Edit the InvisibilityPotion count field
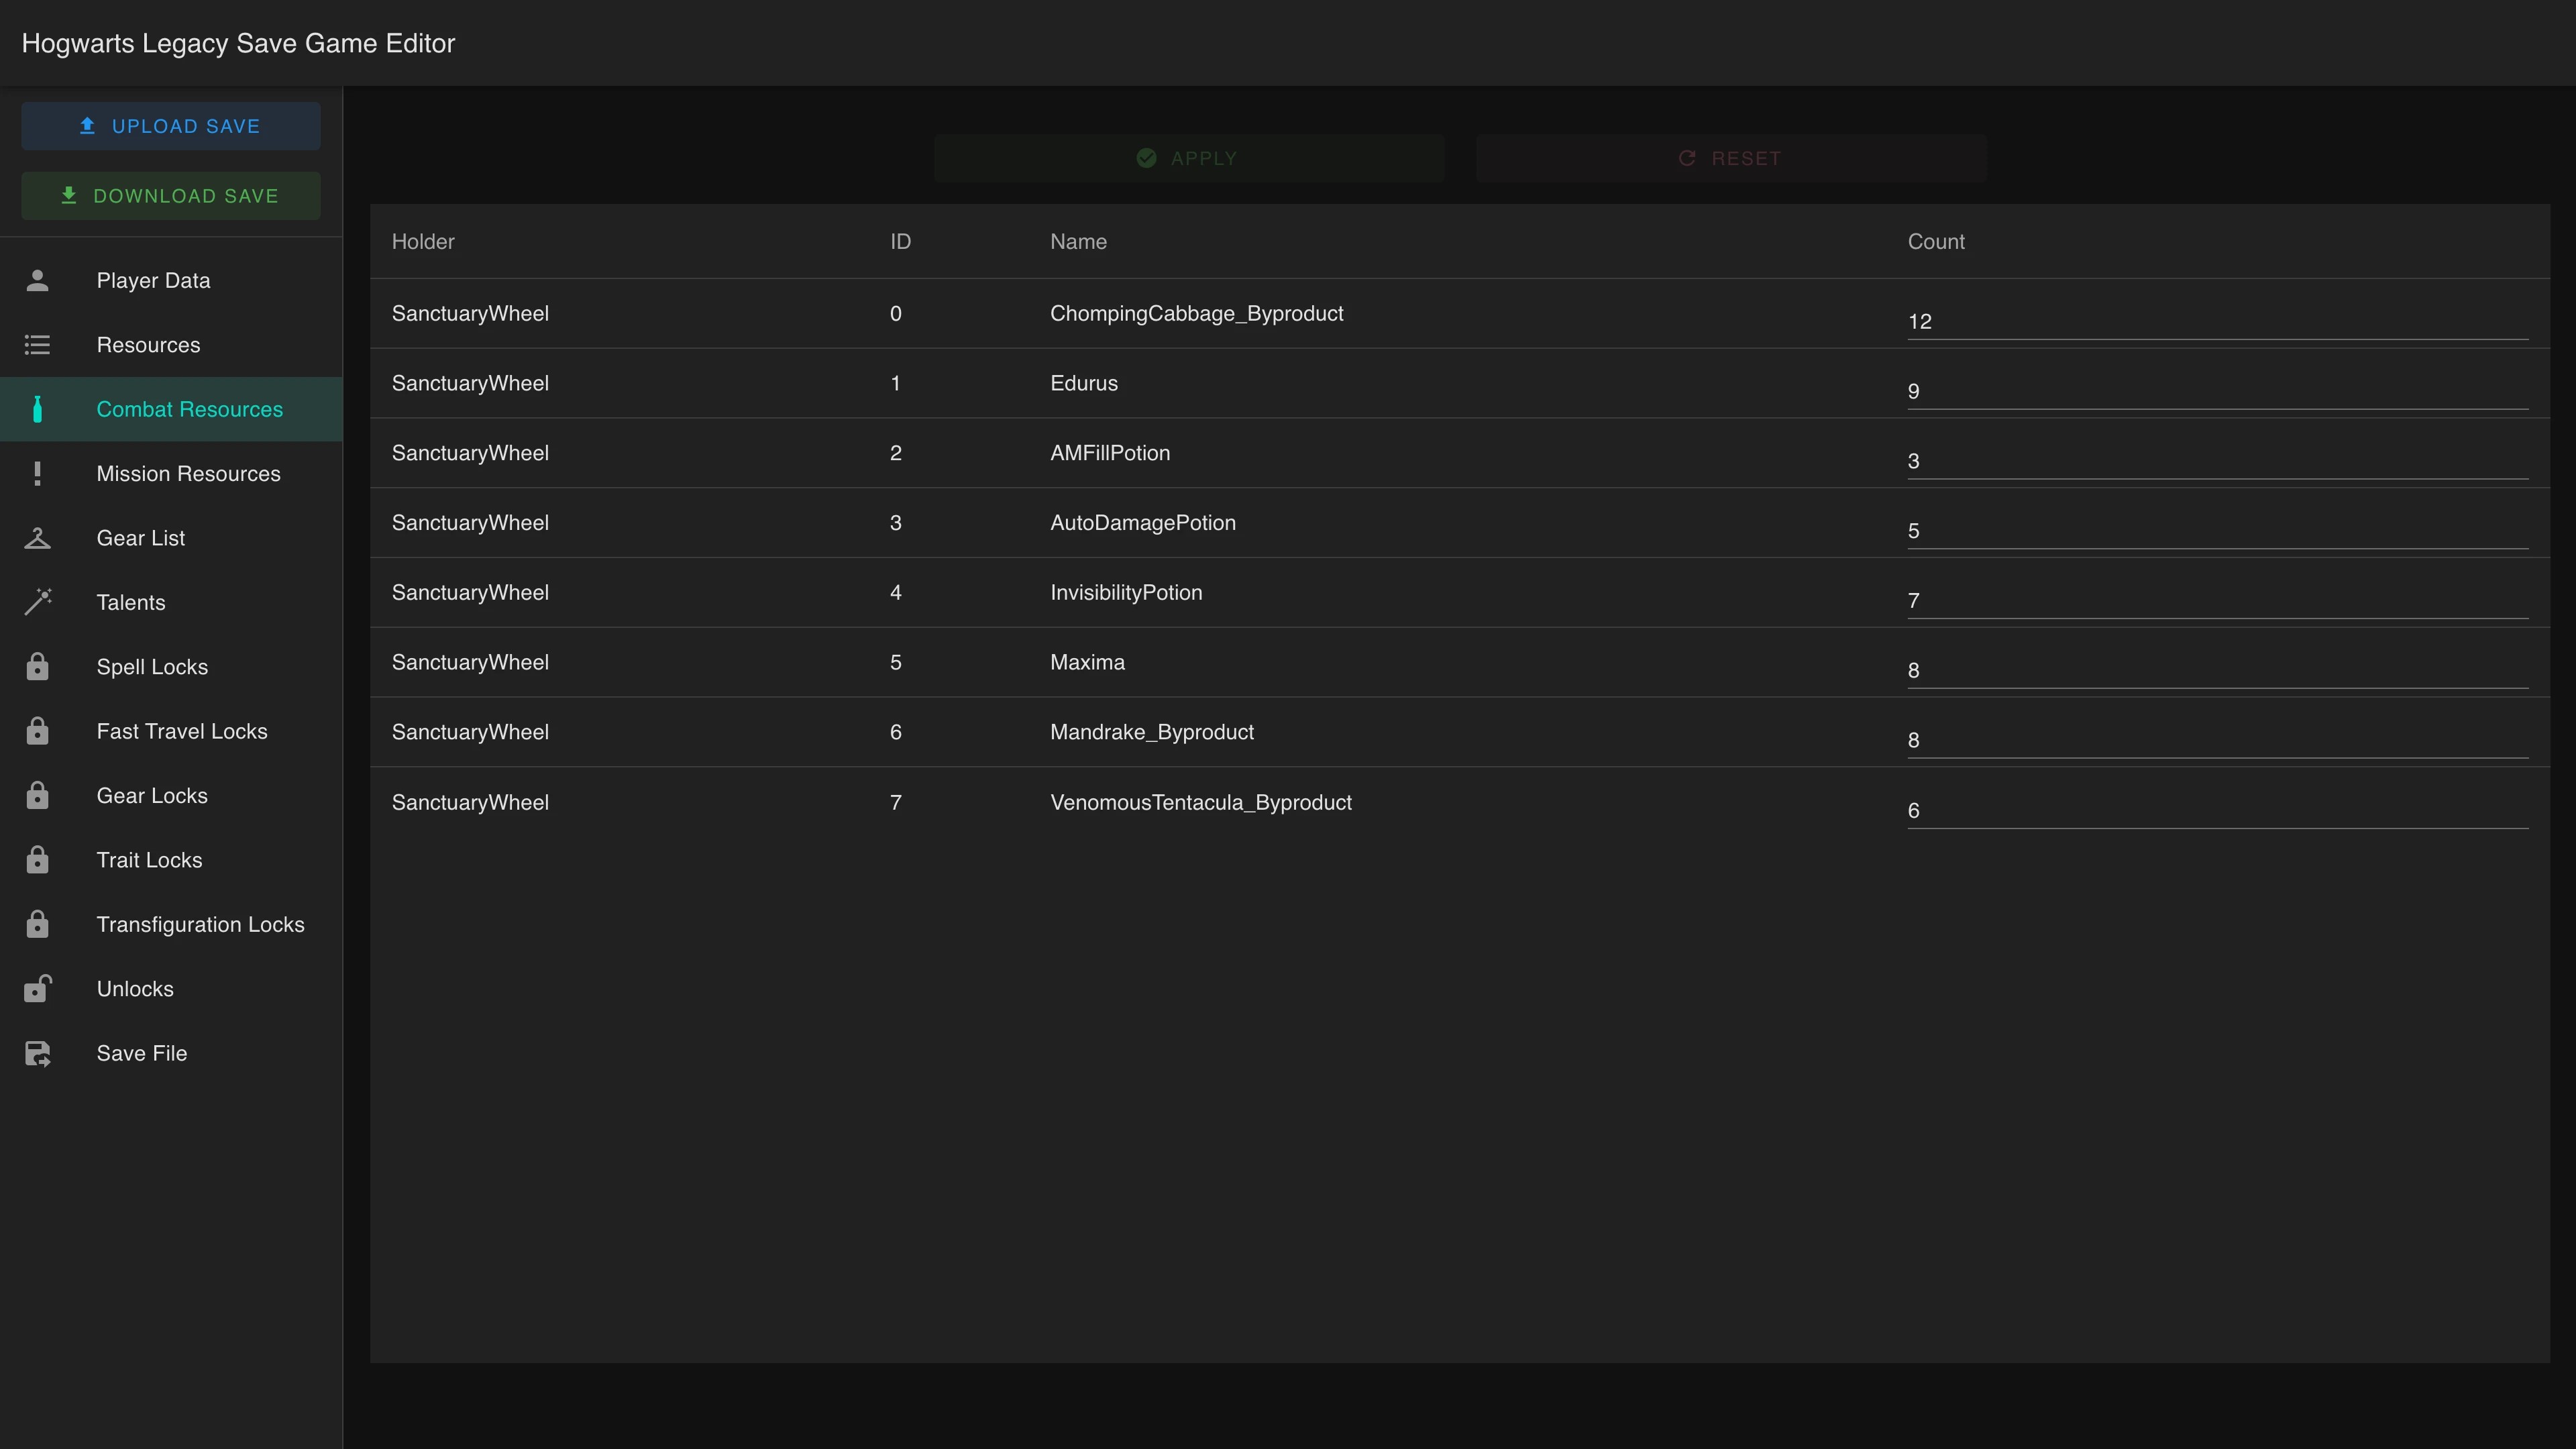 click(2217, 601)
